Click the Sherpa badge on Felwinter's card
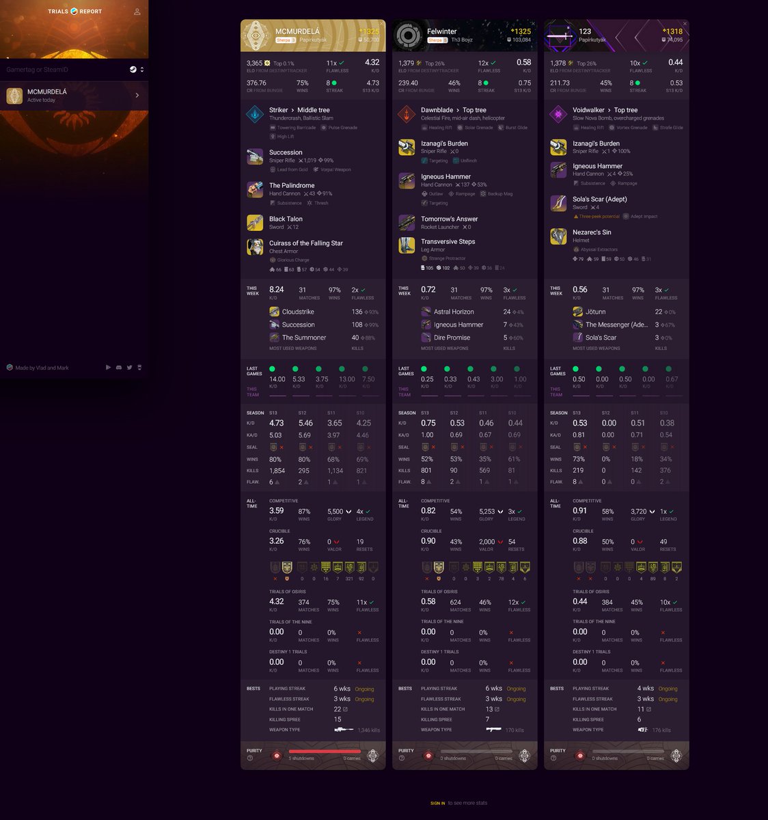 [437, 40]
